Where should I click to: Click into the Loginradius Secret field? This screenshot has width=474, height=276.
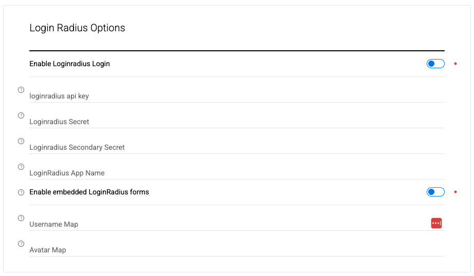point(226,121)
